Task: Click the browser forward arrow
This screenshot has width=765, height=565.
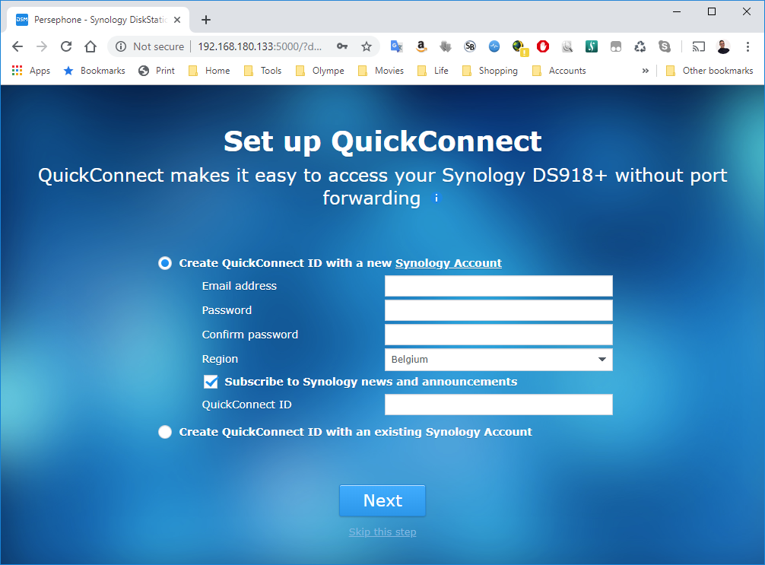Action: coord(42,46)
